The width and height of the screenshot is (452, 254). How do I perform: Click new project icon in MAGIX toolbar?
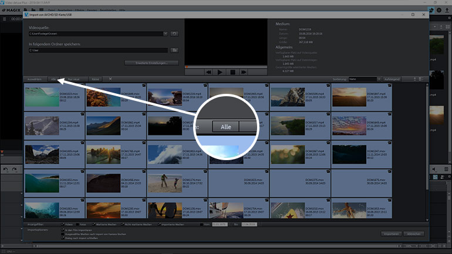click(x=26, y=10)
